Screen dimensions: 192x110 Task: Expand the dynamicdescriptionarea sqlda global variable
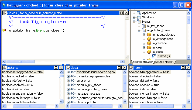[x=68, y=72]
